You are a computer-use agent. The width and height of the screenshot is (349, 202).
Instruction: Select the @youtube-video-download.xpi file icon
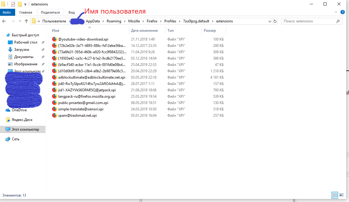(55, 39)
